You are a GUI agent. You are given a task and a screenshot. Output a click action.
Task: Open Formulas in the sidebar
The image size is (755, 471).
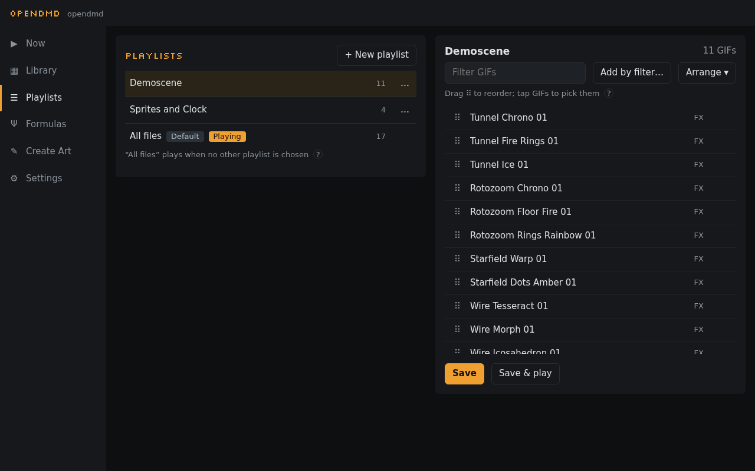[53, 124]
